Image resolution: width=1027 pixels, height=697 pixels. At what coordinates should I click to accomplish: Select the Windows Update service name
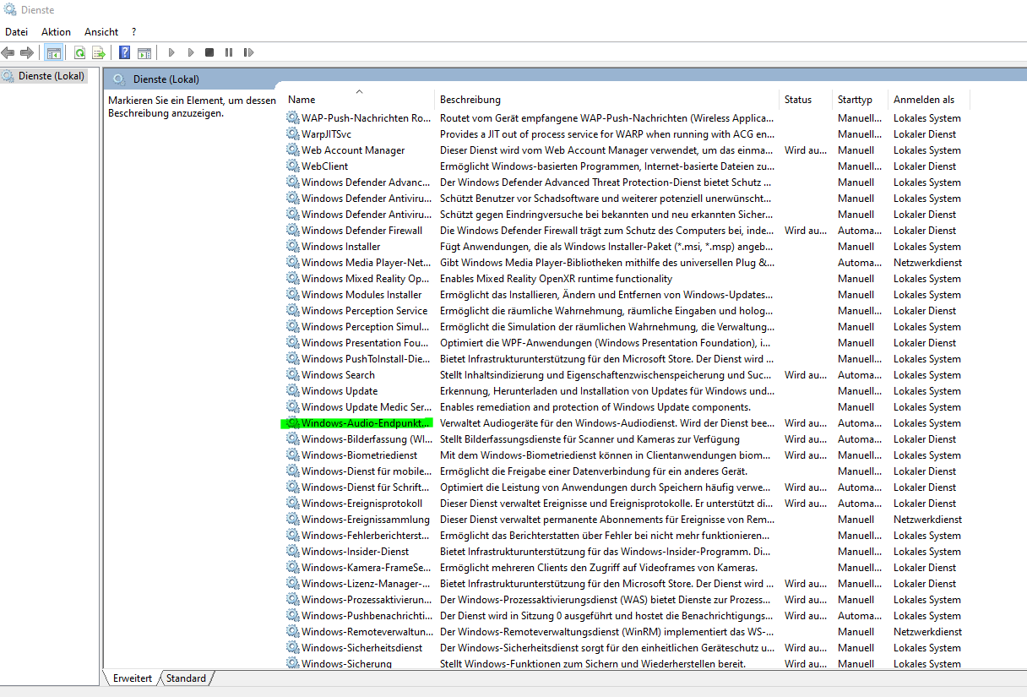click(340, 391)
